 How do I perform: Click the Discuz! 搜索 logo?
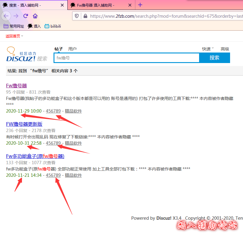27,54
